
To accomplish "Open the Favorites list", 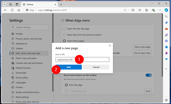I will coord(140,10).
